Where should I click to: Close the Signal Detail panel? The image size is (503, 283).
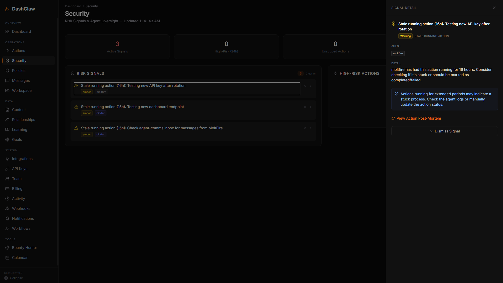494,8
